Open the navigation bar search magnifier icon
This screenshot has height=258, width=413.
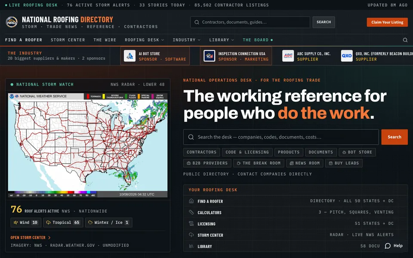tap(405, 40)
